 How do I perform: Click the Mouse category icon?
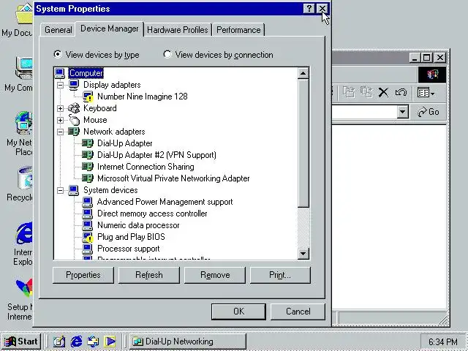click(74, 120)
